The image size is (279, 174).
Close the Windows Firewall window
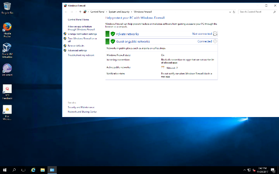tap(275, 6)
